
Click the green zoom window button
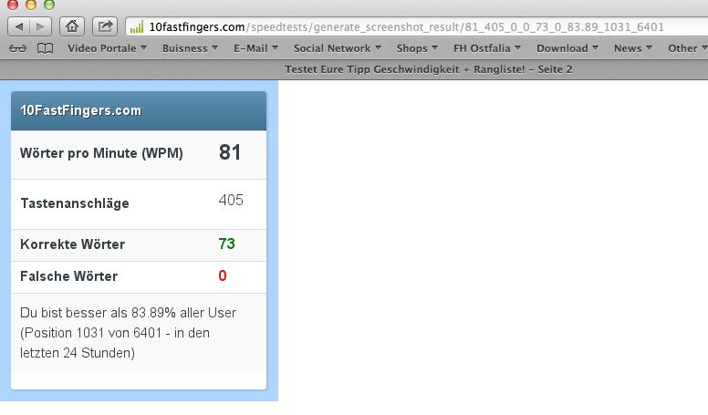(x=48, y=5)
